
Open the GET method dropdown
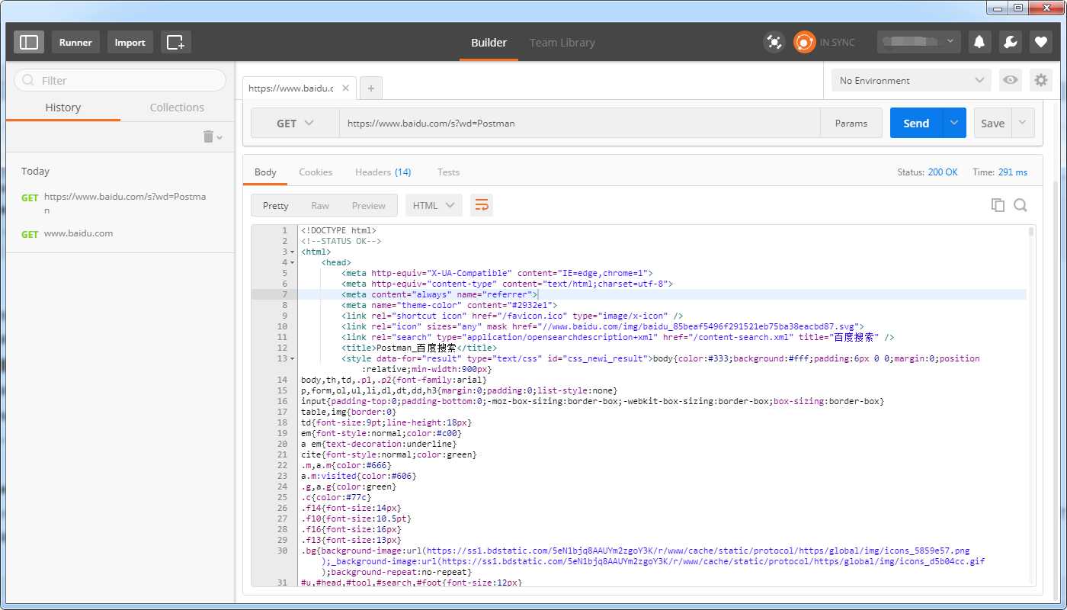tap(295, 123)
